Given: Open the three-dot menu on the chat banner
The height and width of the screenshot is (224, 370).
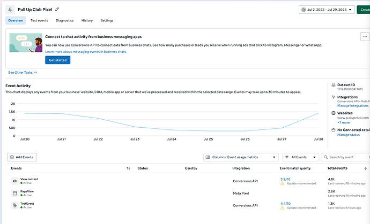Looking at the screenshot, I should [365, 36].
